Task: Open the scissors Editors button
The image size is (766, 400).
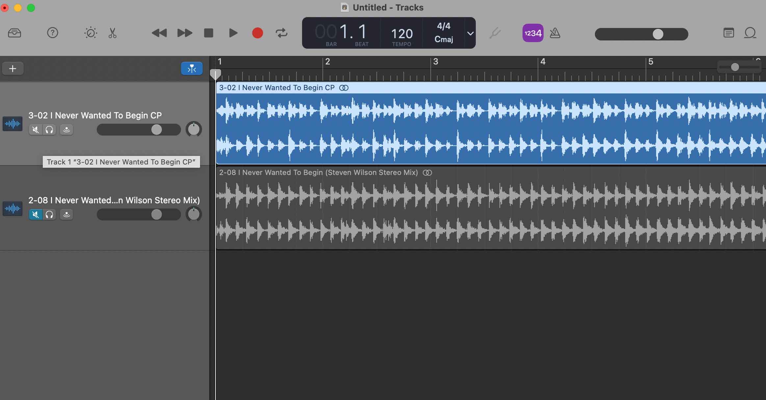Action: 113,33
